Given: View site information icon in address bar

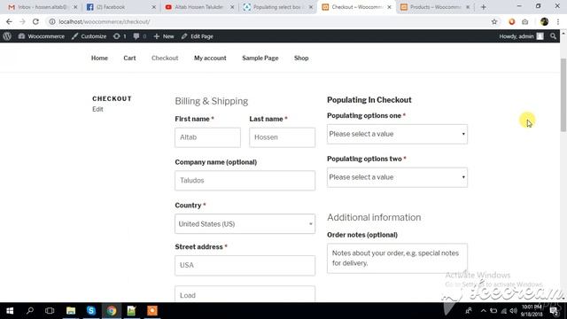Looking at the screenshot, I should (52, 21).
